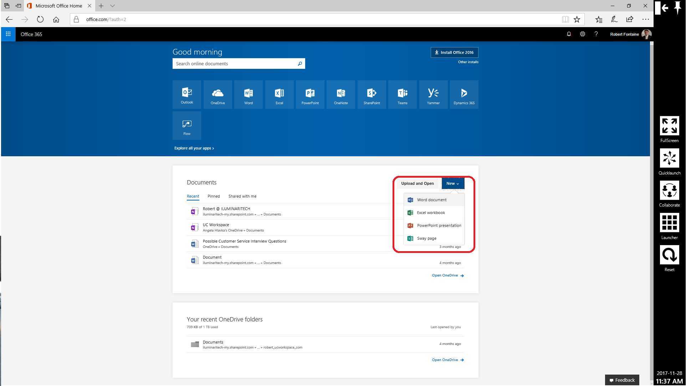Open the Excel app tile

click(279, 95)
